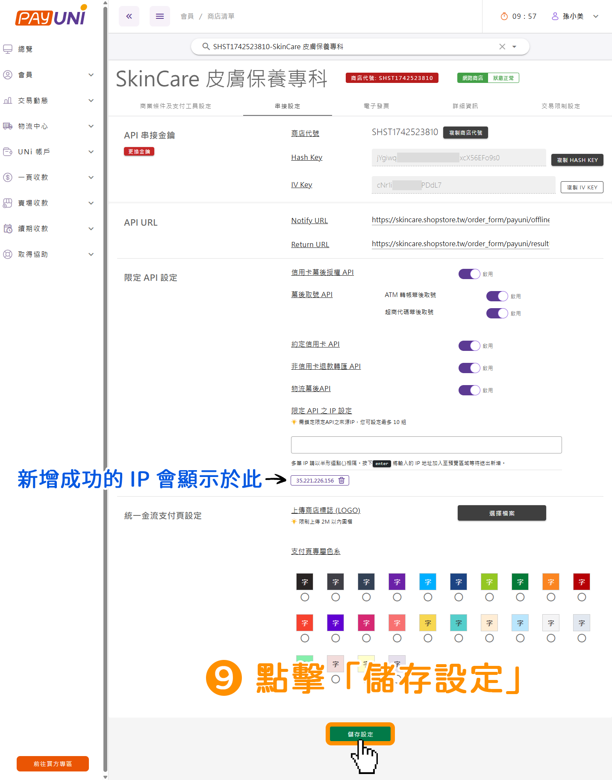This screenshot has width=612, height=780.
Task: Click the 商店清單 breadcrumb link
Action: [x=221, y=16]
